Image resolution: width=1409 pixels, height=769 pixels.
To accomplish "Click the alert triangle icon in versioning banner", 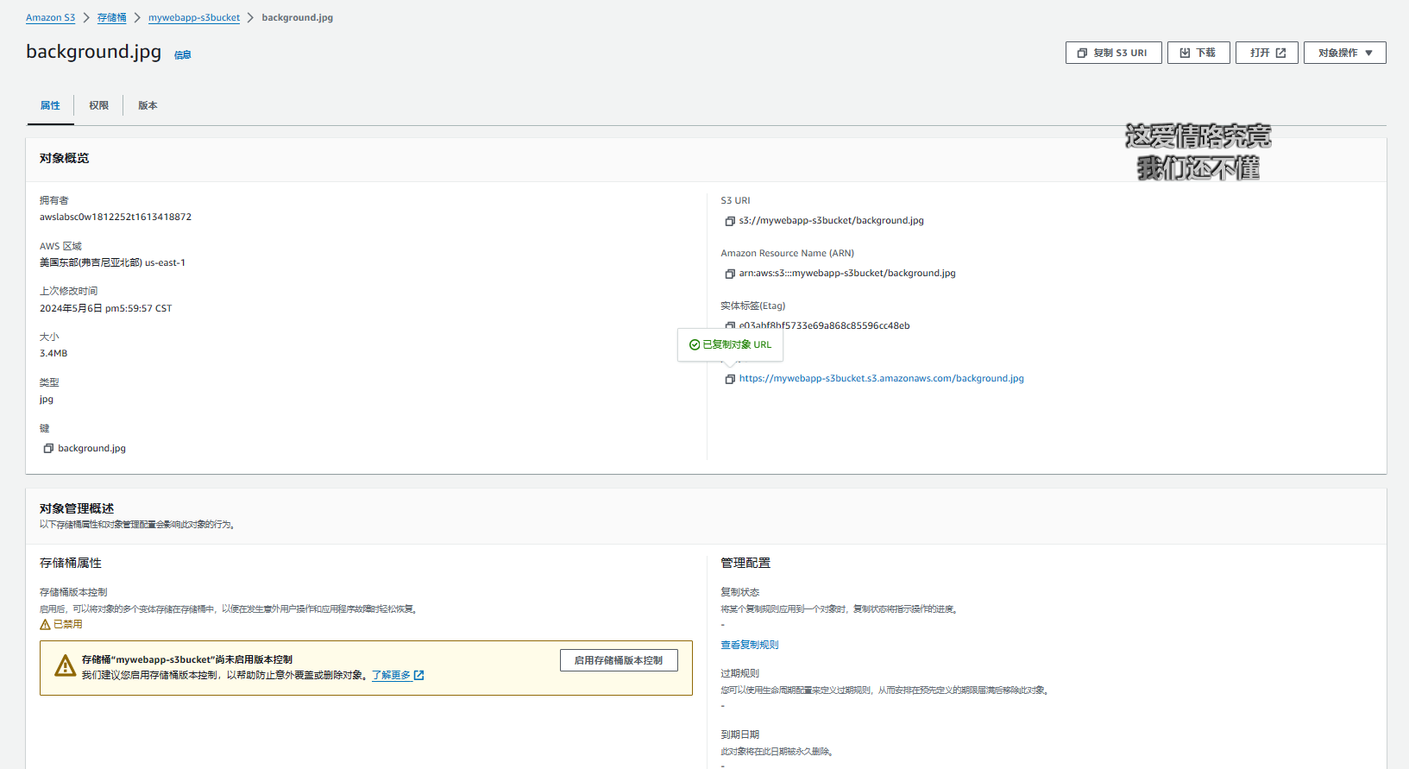I will [66, 665].
